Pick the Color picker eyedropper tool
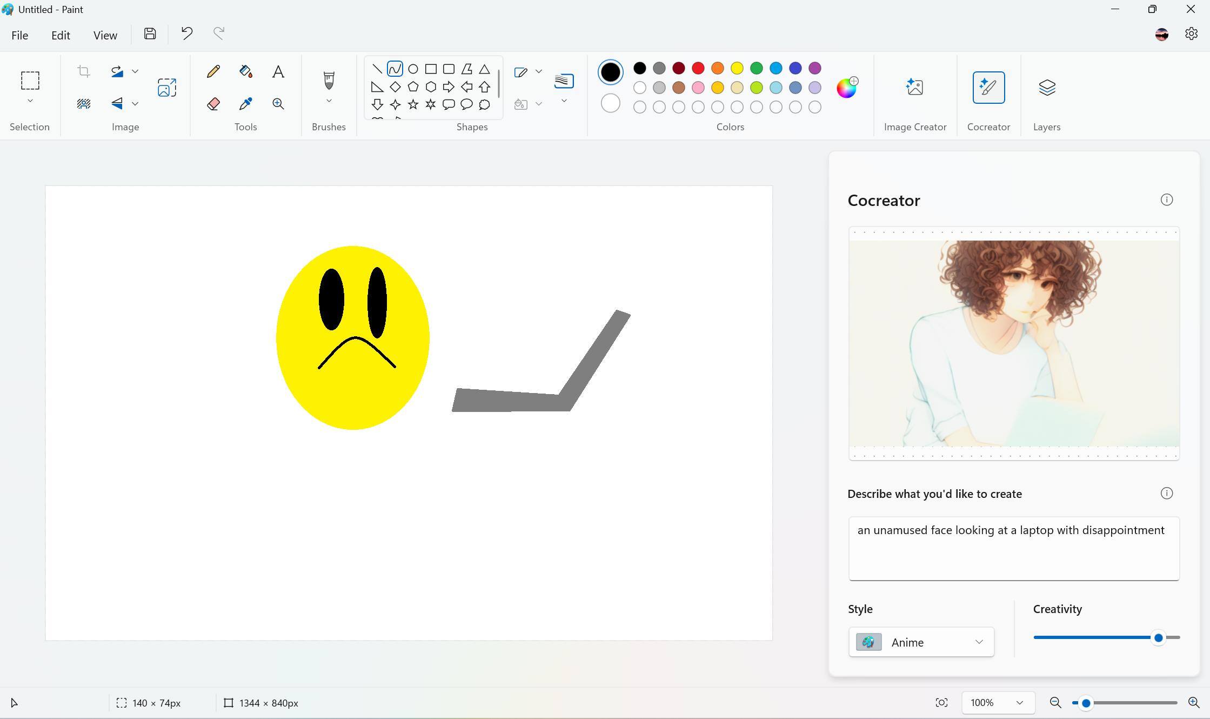 pos(246,104)
